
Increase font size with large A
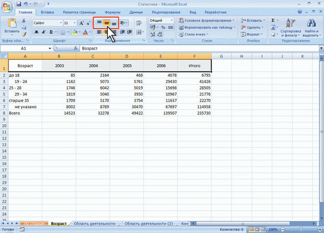pyautogui.click(x=82, y=23)
